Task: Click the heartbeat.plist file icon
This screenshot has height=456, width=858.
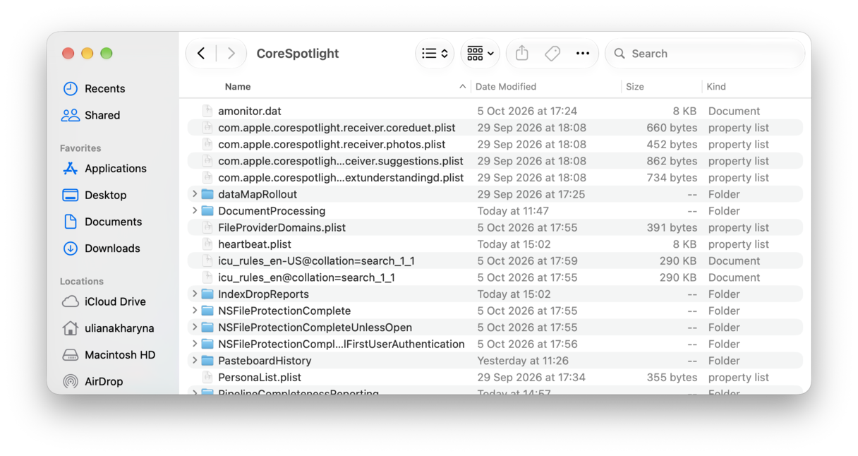Action: [x=207, y=244]
